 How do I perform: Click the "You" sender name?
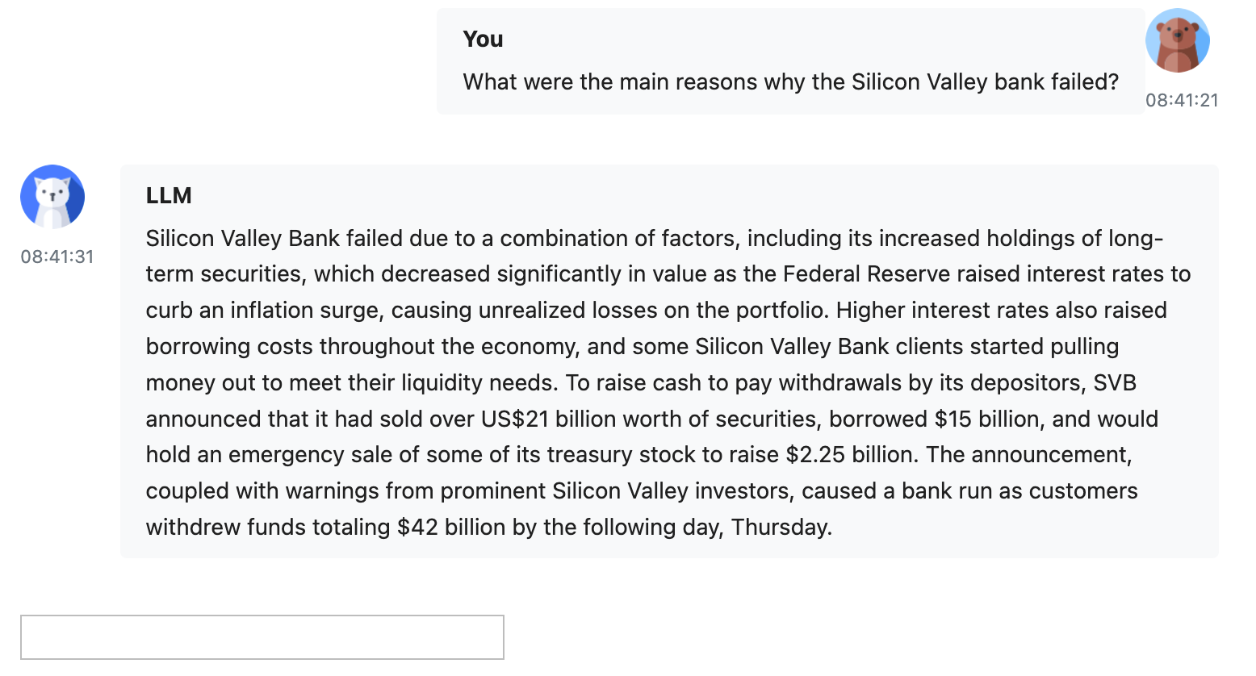(x=483, y=39)
